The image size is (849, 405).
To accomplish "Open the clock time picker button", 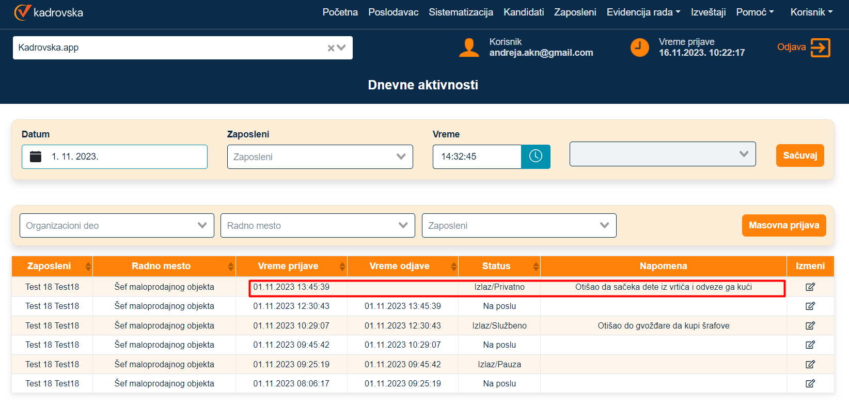I will coord(536,157).
